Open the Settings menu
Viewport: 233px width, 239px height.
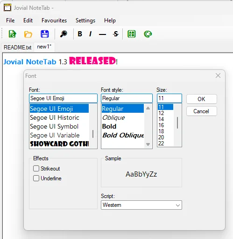(x=85, y=20)
